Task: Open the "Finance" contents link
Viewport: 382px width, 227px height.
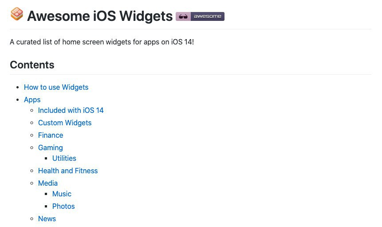Action: (x=50, y=135)
